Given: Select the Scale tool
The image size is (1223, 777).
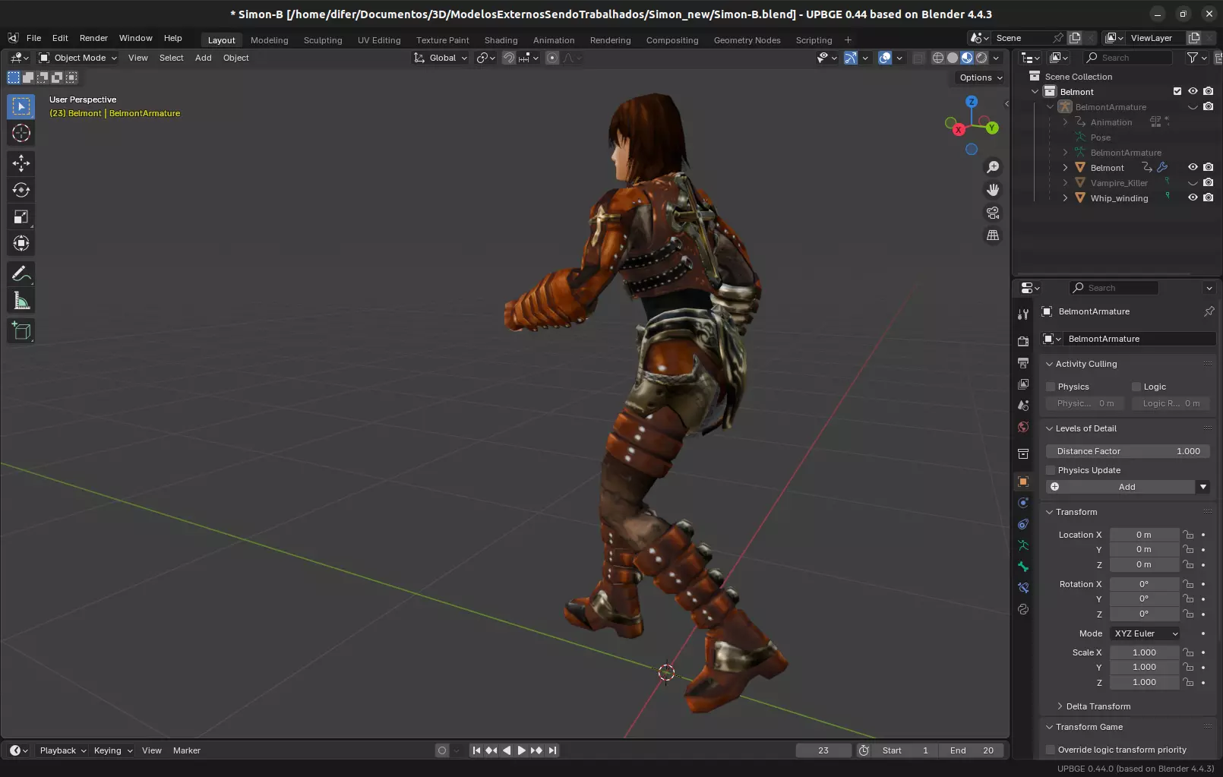Looking at the screenshot, I should tap(21, 217).
